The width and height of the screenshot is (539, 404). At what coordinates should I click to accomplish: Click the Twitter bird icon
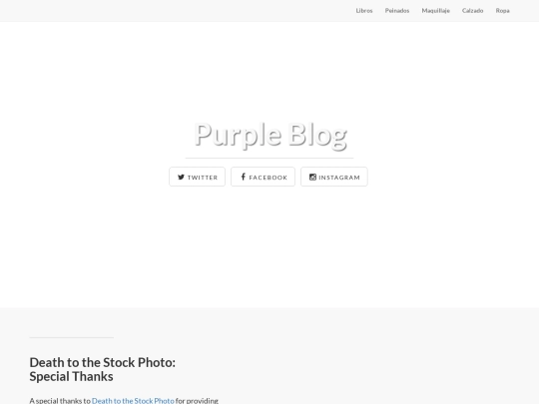coord(181,177)
